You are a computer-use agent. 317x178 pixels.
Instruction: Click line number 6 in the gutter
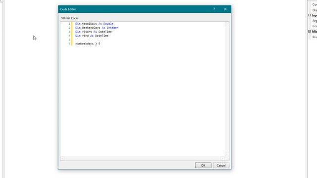[x=69, y=44]
